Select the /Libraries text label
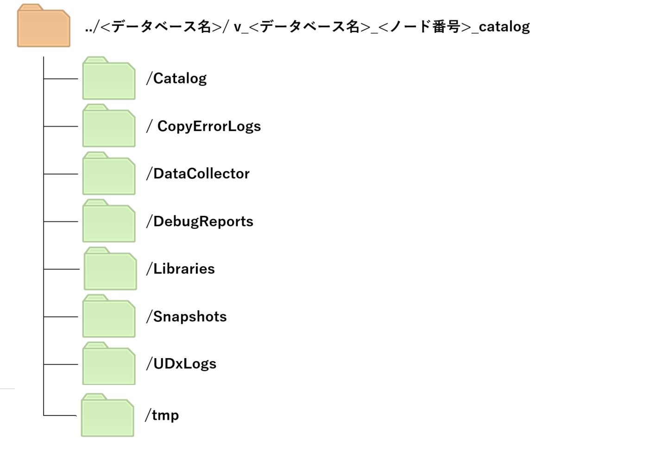The image size is (668, 454). [x=180, y=269]
